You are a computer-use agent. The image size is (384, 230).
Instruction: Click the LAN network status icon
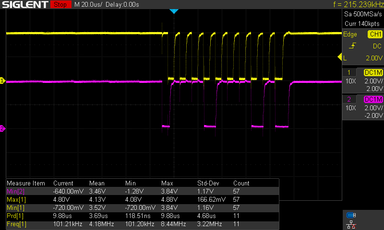tap(351, 225)
